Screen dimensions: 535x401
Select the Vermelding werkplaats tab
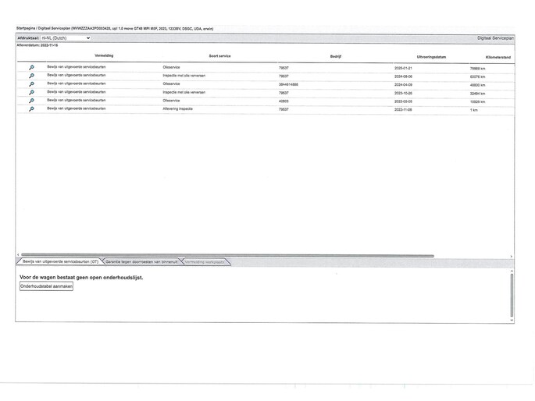205,262
